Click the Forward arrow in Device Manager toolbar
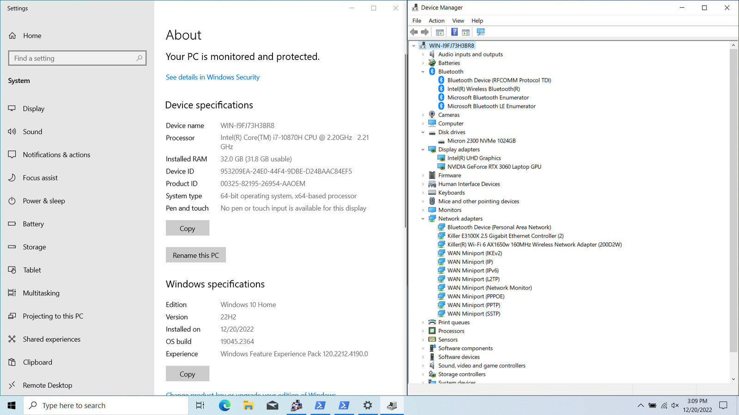739x415 pixels. [425, 32]
